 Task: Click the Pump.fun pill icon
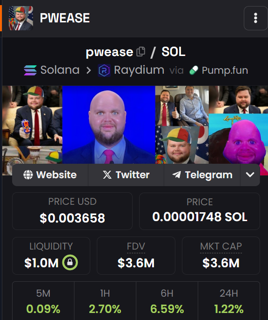pyautogui.click(x=194, y=70)
